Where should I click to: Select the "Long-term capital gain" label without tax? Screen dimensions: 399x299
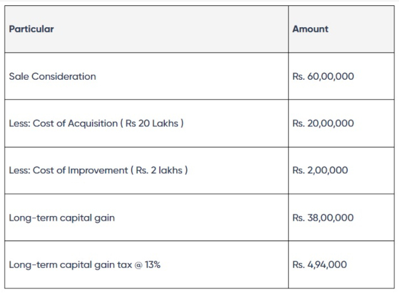click(x=61, y=218)
